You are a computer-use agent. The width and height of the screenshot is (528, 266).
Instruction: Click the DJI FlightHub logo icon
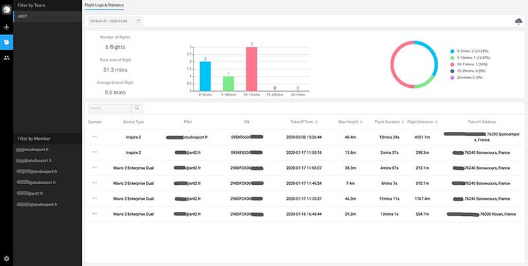click(x=7, y=10)
